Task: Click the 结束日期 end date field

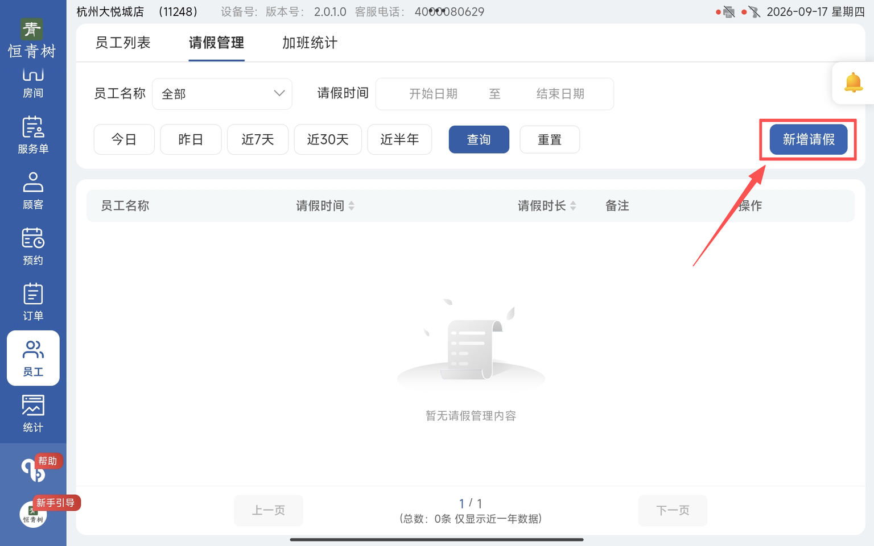Action: click(x=560, y=94)
